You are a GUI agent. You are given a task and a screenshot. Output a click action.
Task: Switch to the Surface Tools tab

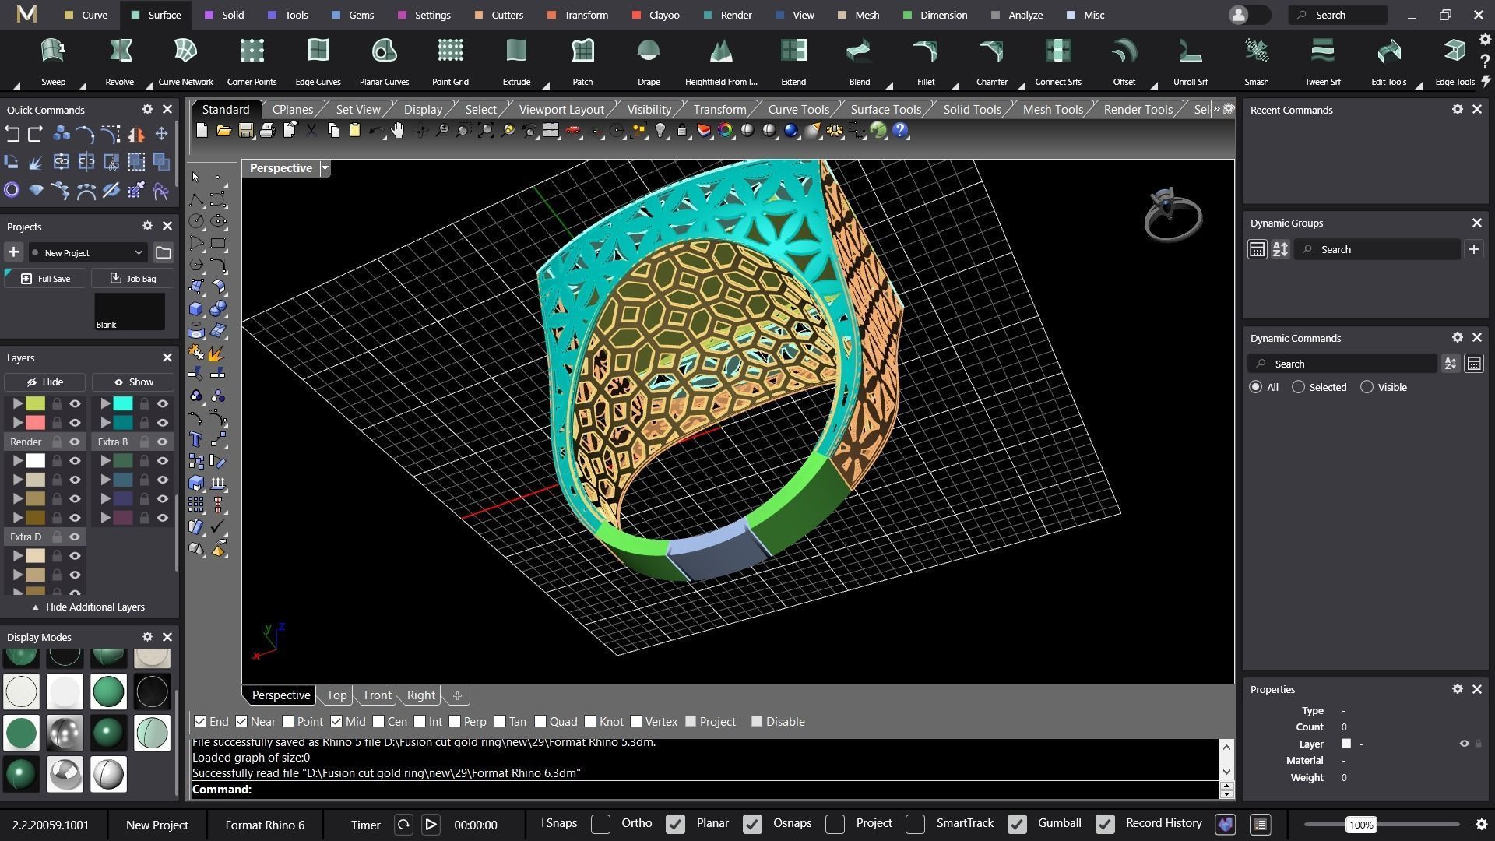[885, 110]
